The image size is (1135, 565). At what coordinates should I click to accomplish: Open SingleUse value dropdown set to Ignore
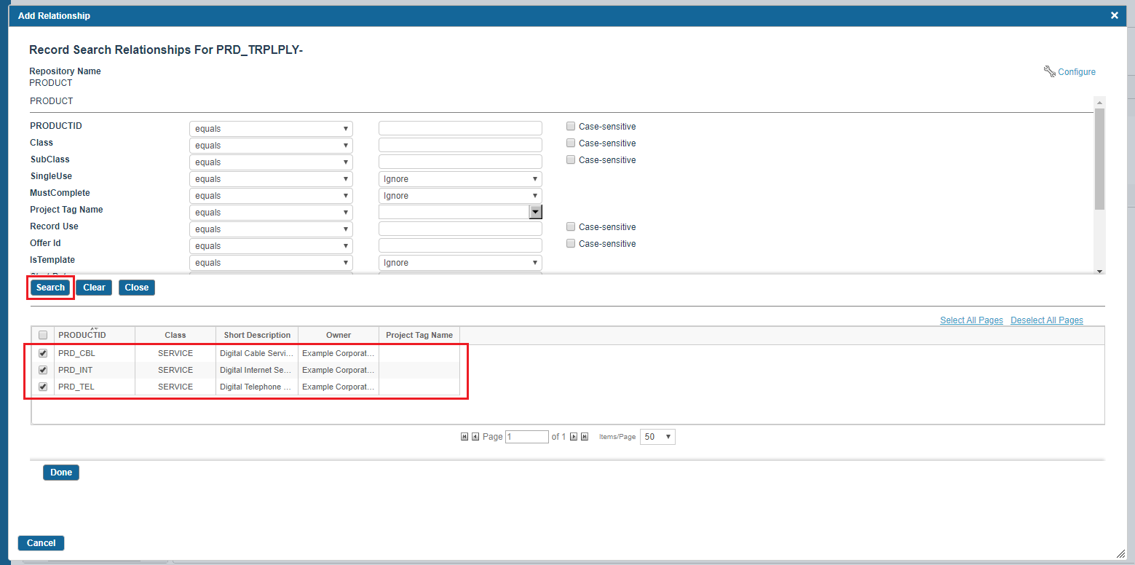460,179
